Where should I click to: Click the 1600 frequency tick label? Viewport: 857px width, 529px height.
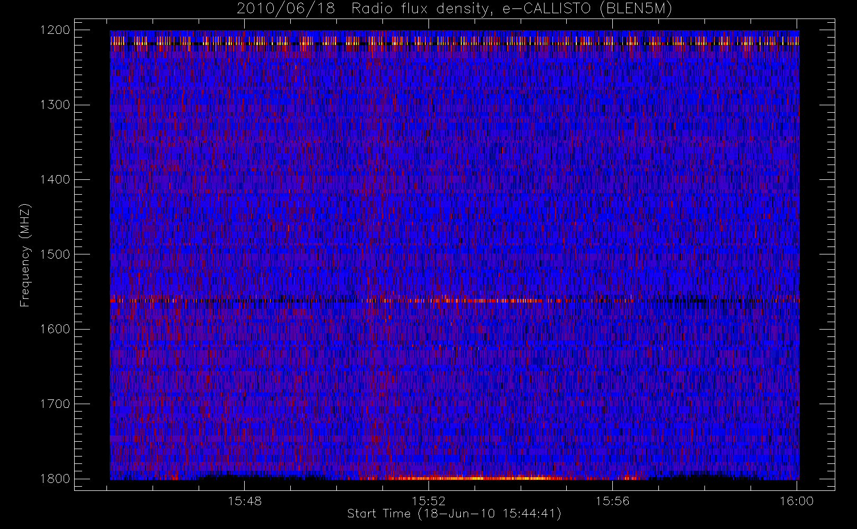coord(55,329)
